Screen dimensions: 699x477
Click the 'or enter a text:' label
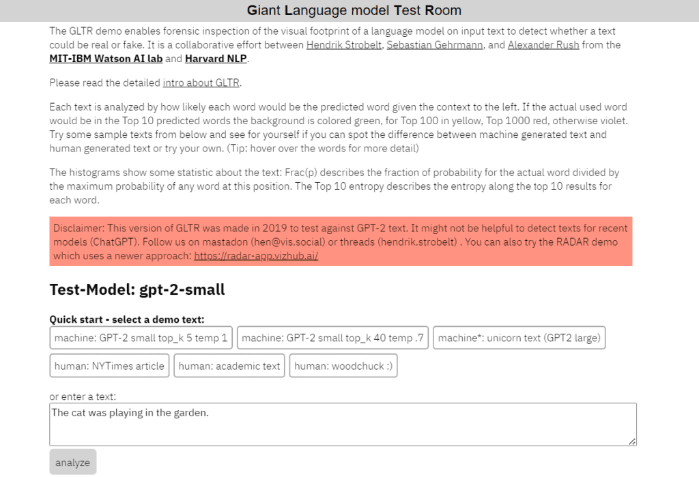(83, 396)
